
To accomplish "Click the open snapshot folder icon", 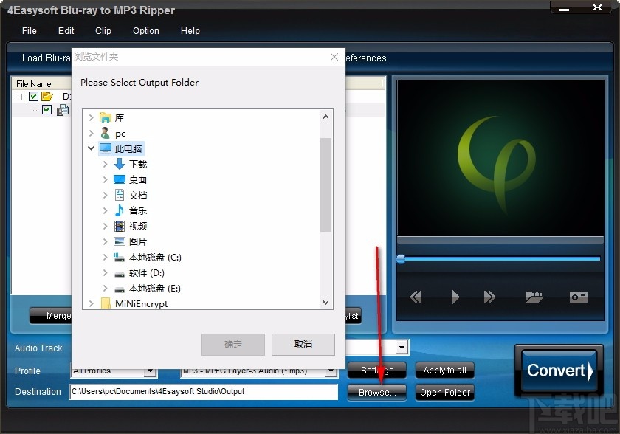I will click(x=534, y=297).
